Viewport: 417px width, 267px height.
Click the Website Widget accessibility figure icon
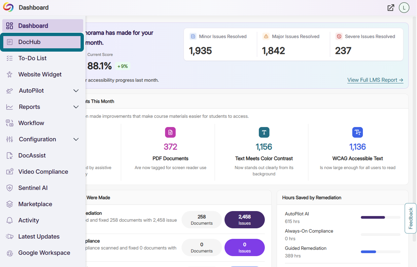pos(10,74)
